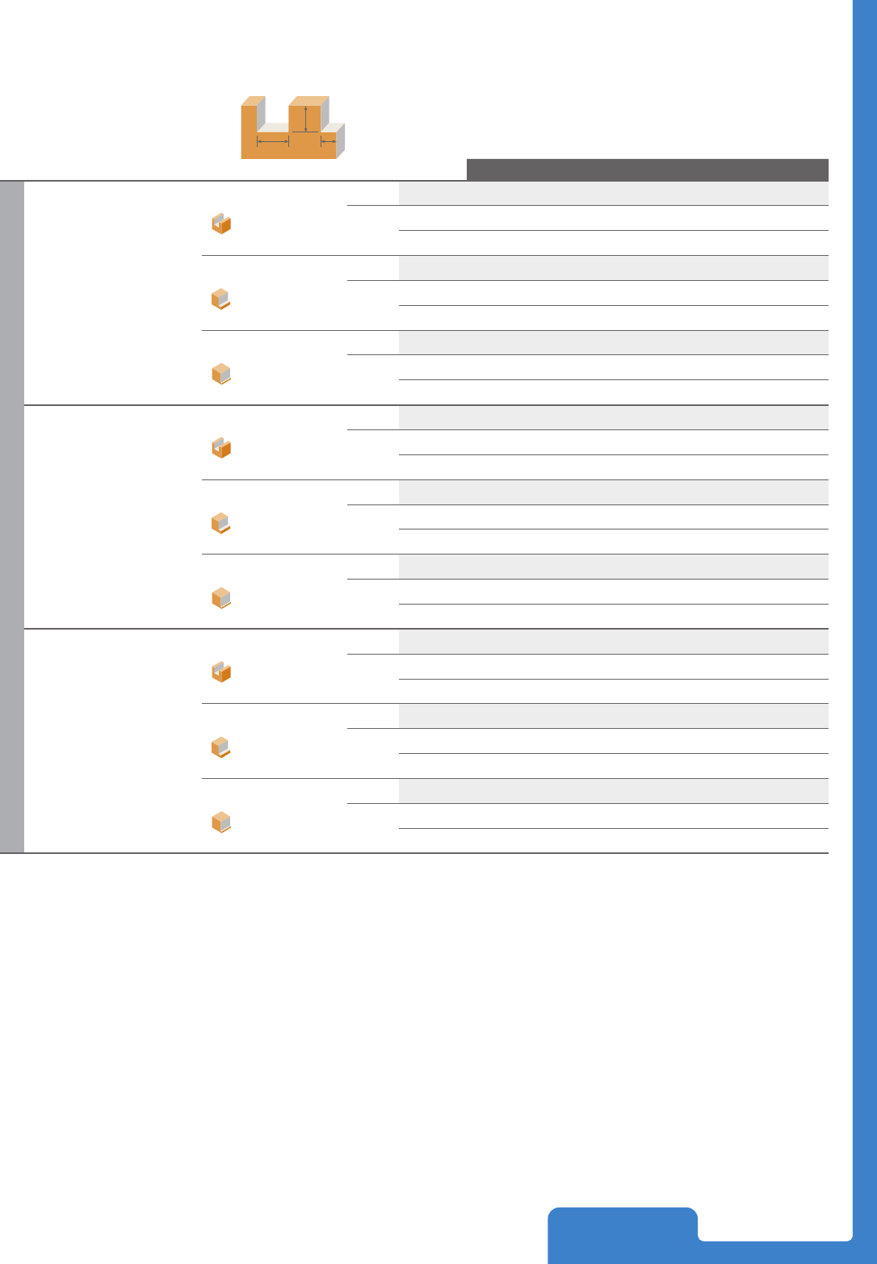Select the shallow-step cube icon in bottom section
Image resolution: width=877 pixels, height=1264 pixels.
pyautogui.click(x=221, y=822)
